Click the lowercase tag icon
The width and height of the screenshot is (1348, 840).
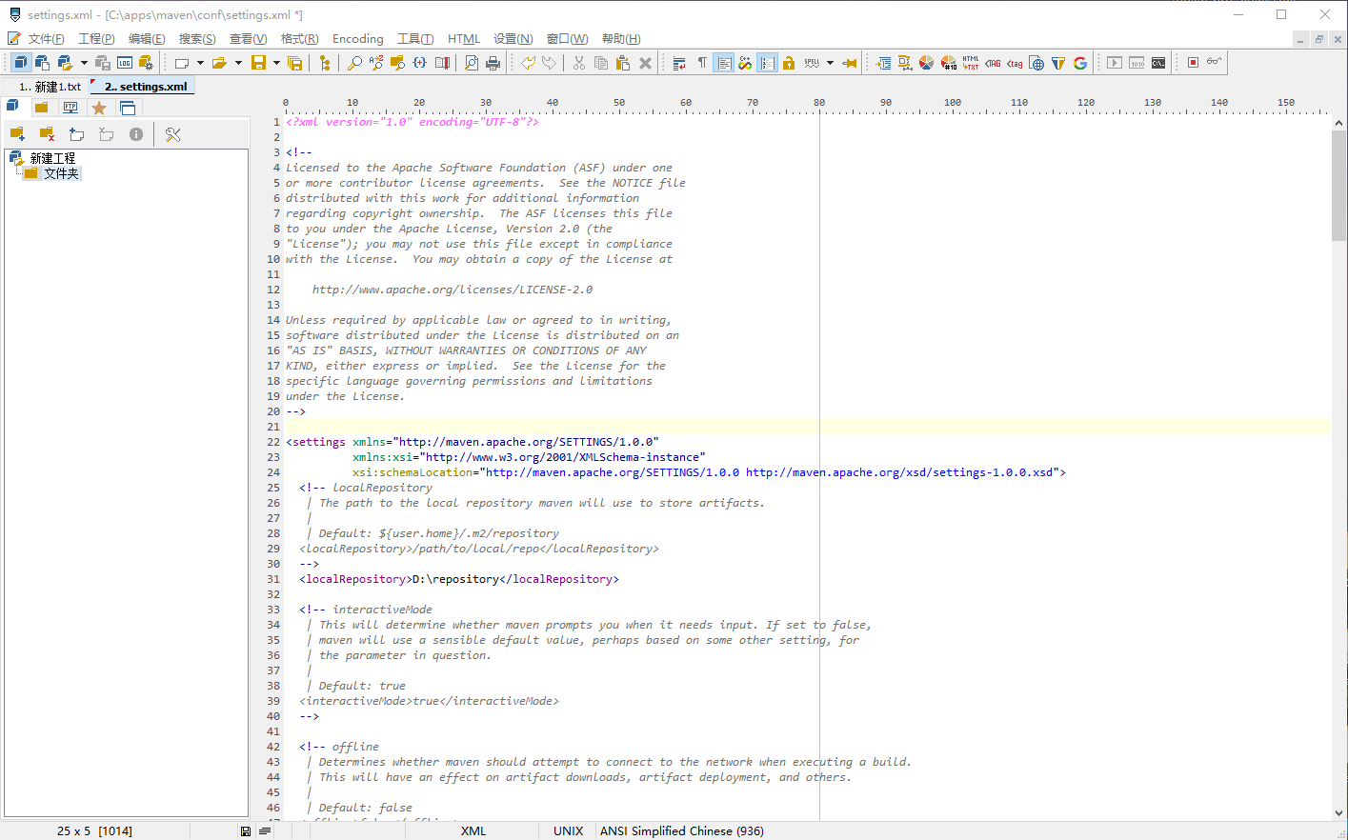[x=1015, y=63]
